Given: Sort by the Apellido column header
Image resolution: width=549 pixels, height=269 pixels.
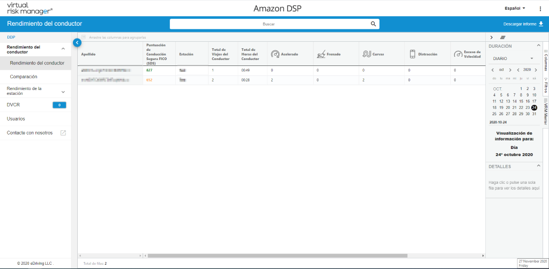Looking at the screenshot, I should click(x=87, y=54).
